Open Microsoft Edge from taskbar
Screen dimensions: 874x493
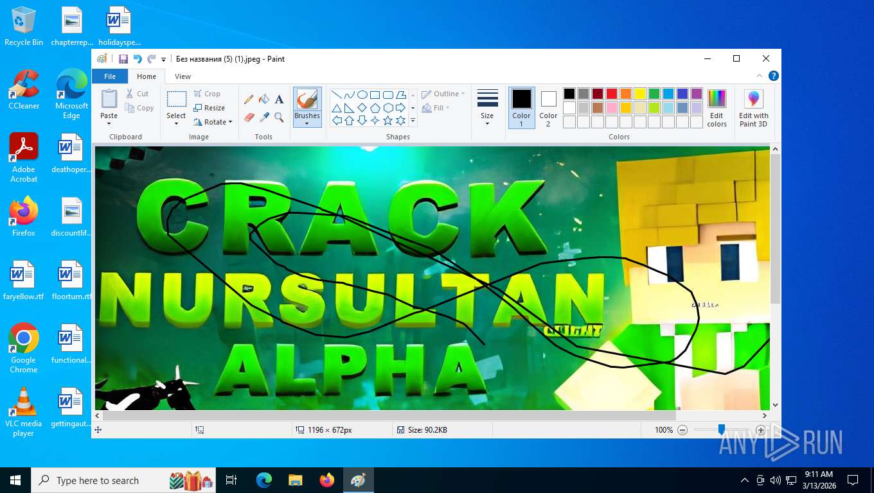point(264,480)
